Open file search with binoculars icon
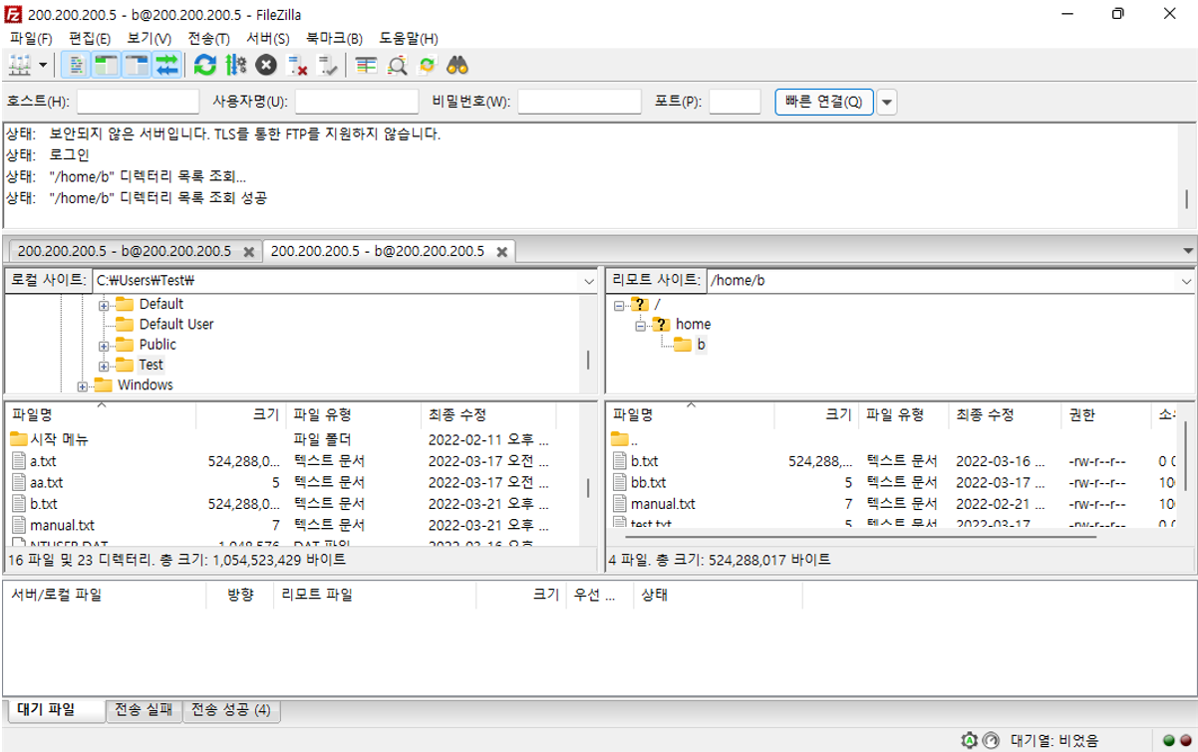 pos(457,66)
